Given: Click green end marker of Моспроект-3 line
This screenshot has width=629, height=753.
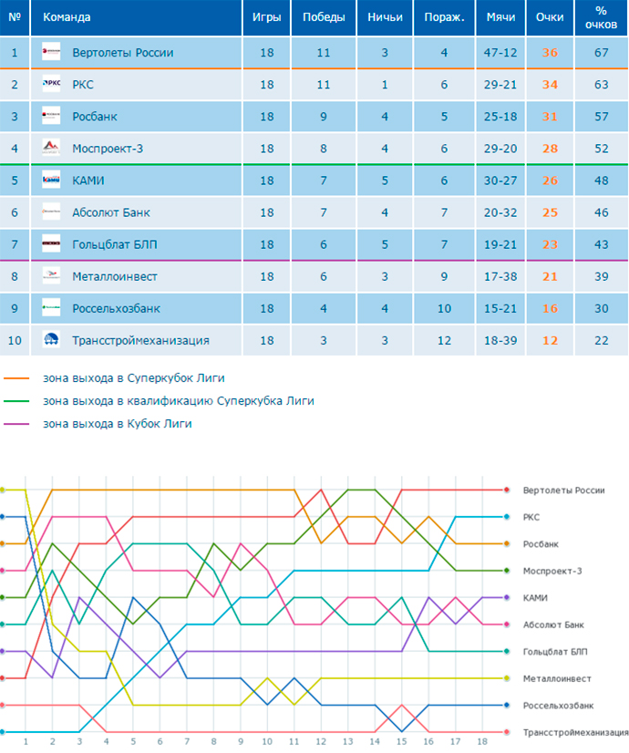Looking at the screenshot, I should point(507,571).
